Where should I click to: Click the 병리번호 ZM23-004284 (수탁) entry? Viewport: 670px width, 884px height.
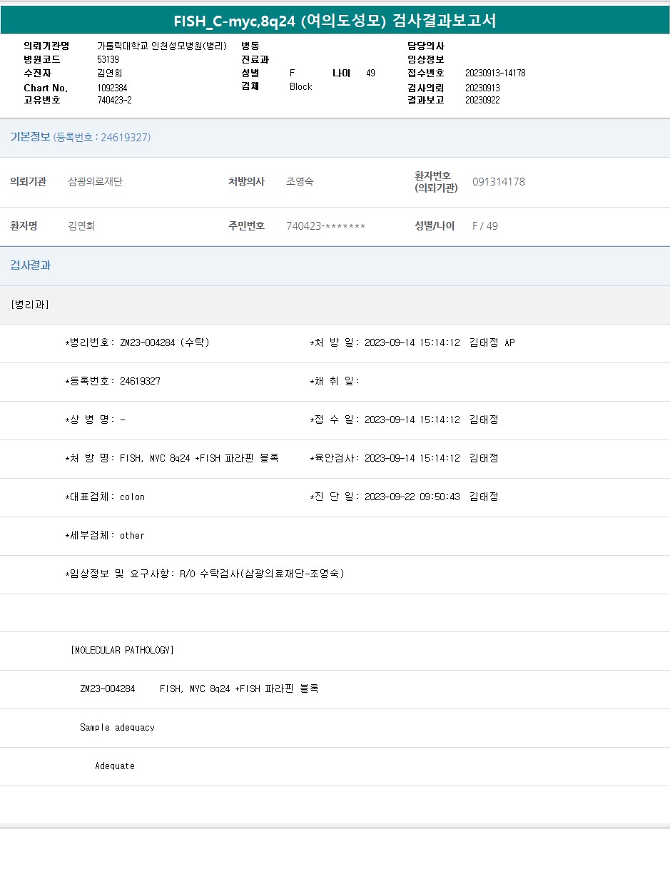[137, 342]
